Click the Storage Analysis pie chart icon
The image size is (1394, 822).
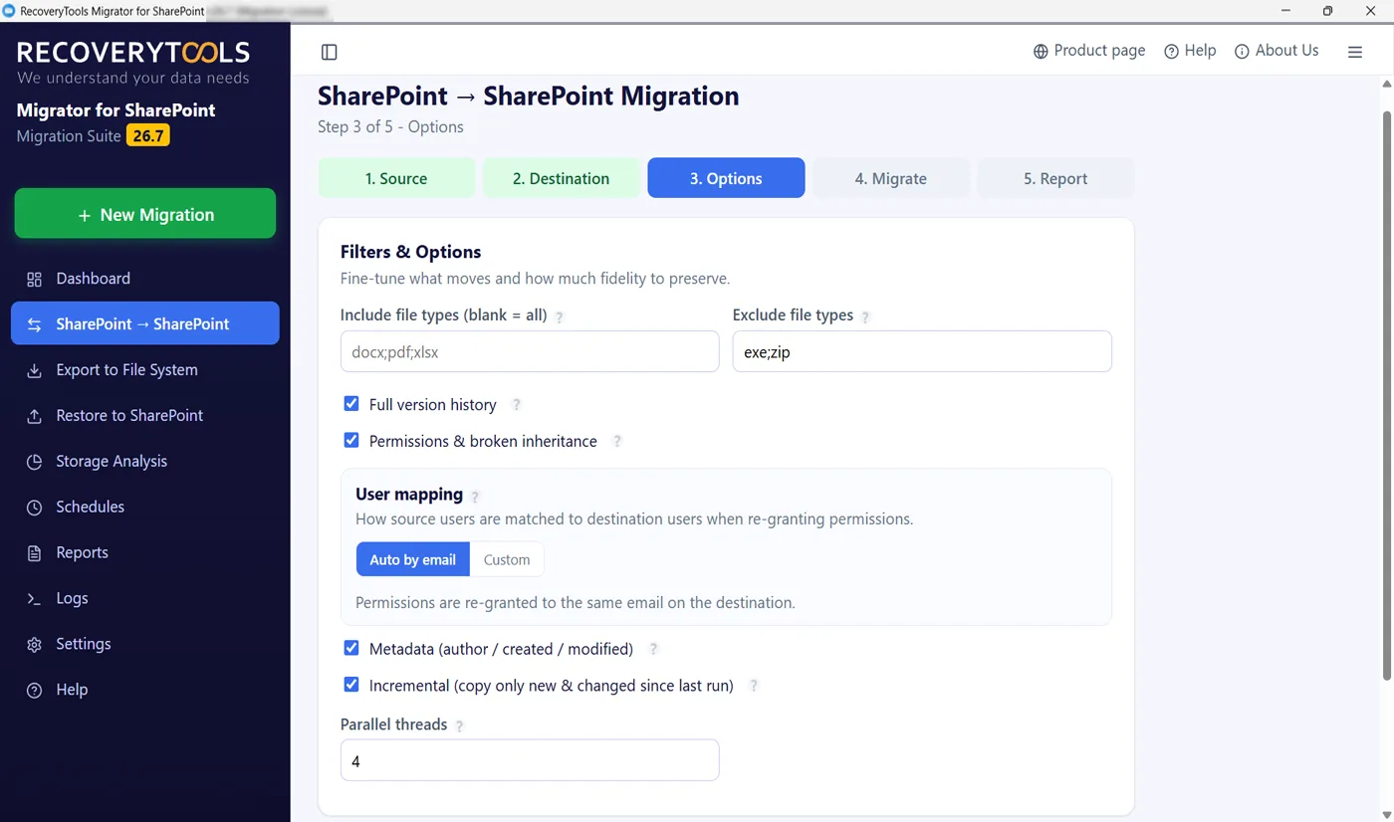pyautogui.click(x=34, y=462)
